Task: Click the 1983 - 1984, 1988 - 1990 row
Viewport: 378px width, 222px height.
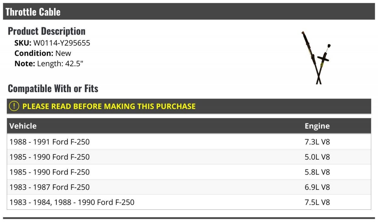Action: (72, 202)
